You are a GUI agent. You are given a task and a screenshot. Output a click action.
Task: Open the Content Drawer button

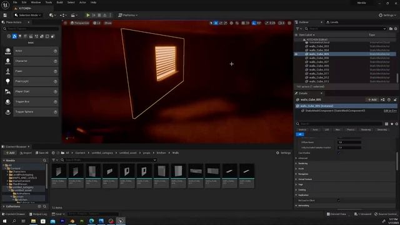[14, 214]
